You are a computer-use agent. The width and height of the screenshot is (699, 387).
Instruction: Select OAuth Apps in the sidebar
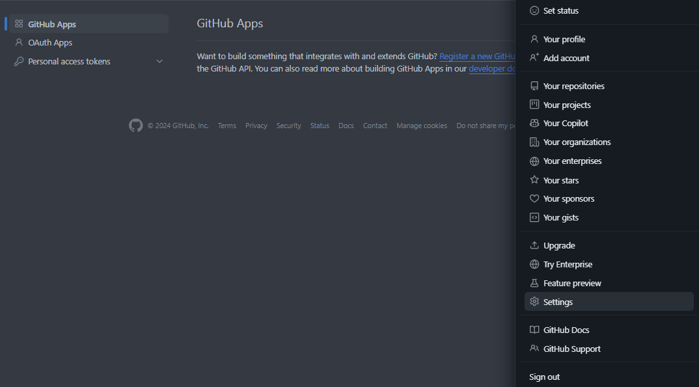(89, 42)
